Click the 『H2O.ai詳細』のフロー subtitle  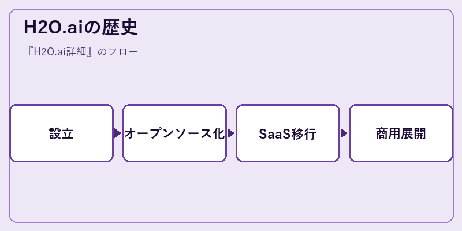click(x=81, y=52)
